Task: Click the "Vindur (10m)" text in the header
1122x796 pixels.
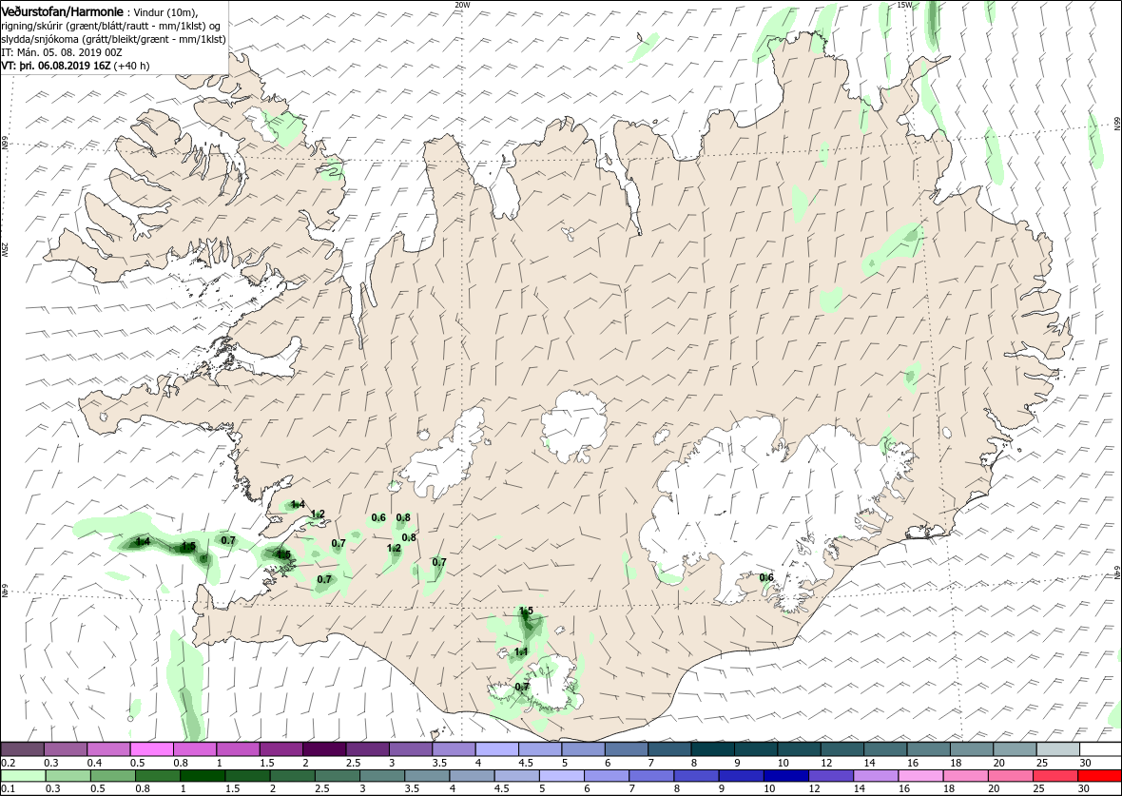Action: pos(165,12)
